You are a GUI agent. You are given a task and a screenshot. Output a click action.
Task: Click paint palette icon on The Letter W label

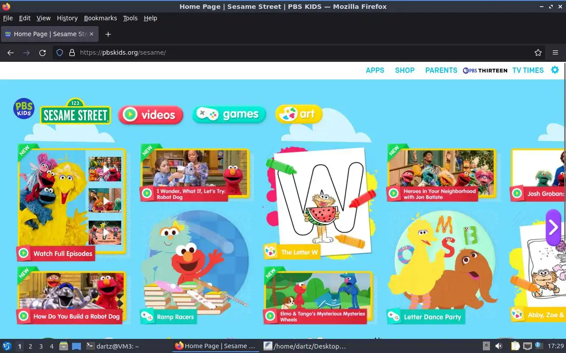click(270, 252)
